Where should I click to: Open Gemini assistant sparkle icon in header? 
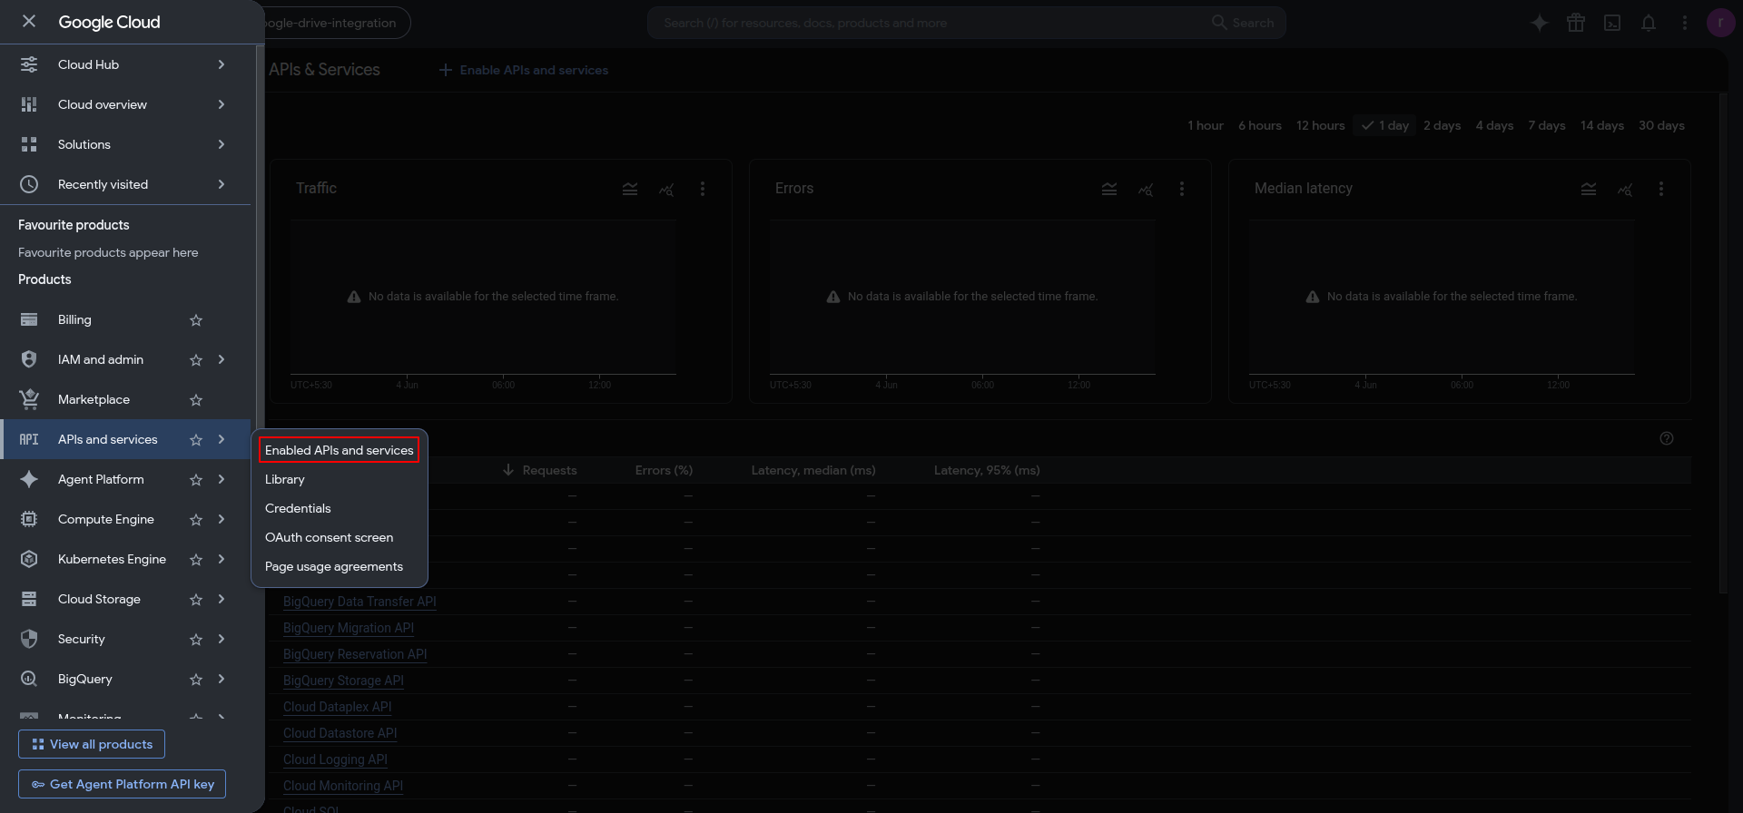coord(1540,23)
